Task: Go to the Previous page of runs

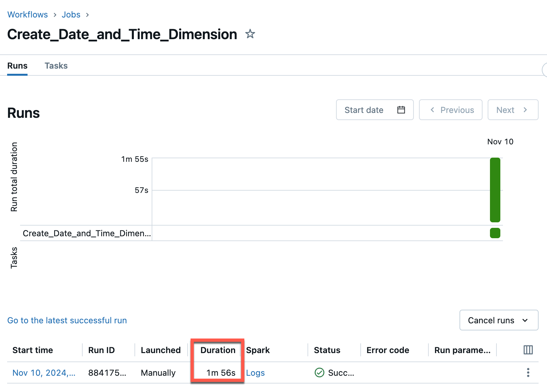Action: point(450,110)
